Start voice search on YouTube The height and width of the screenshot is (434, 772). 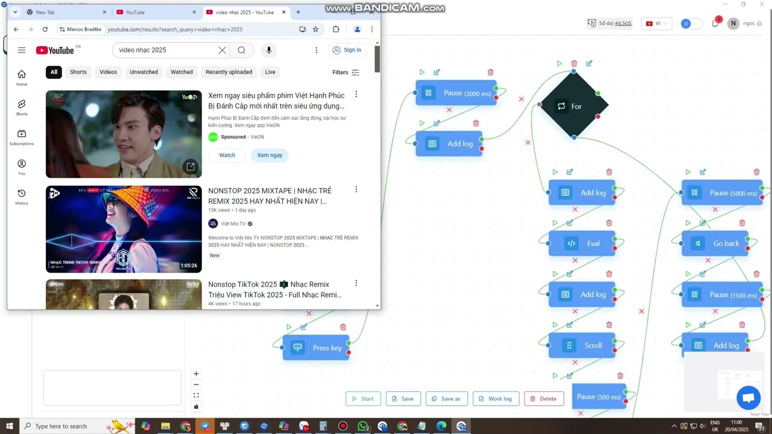point(269,50)
